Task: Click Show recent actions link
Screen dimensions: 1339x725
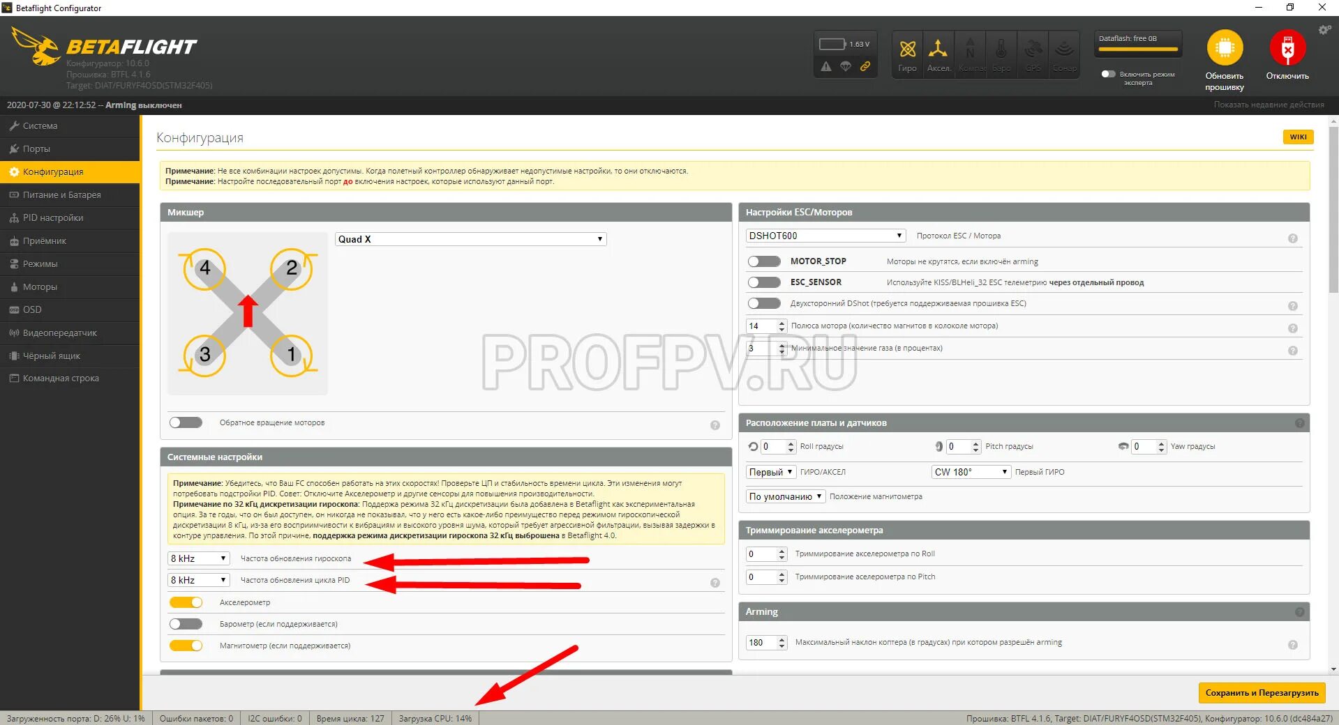Action: pyautogui.click(x=1269, y=105)
